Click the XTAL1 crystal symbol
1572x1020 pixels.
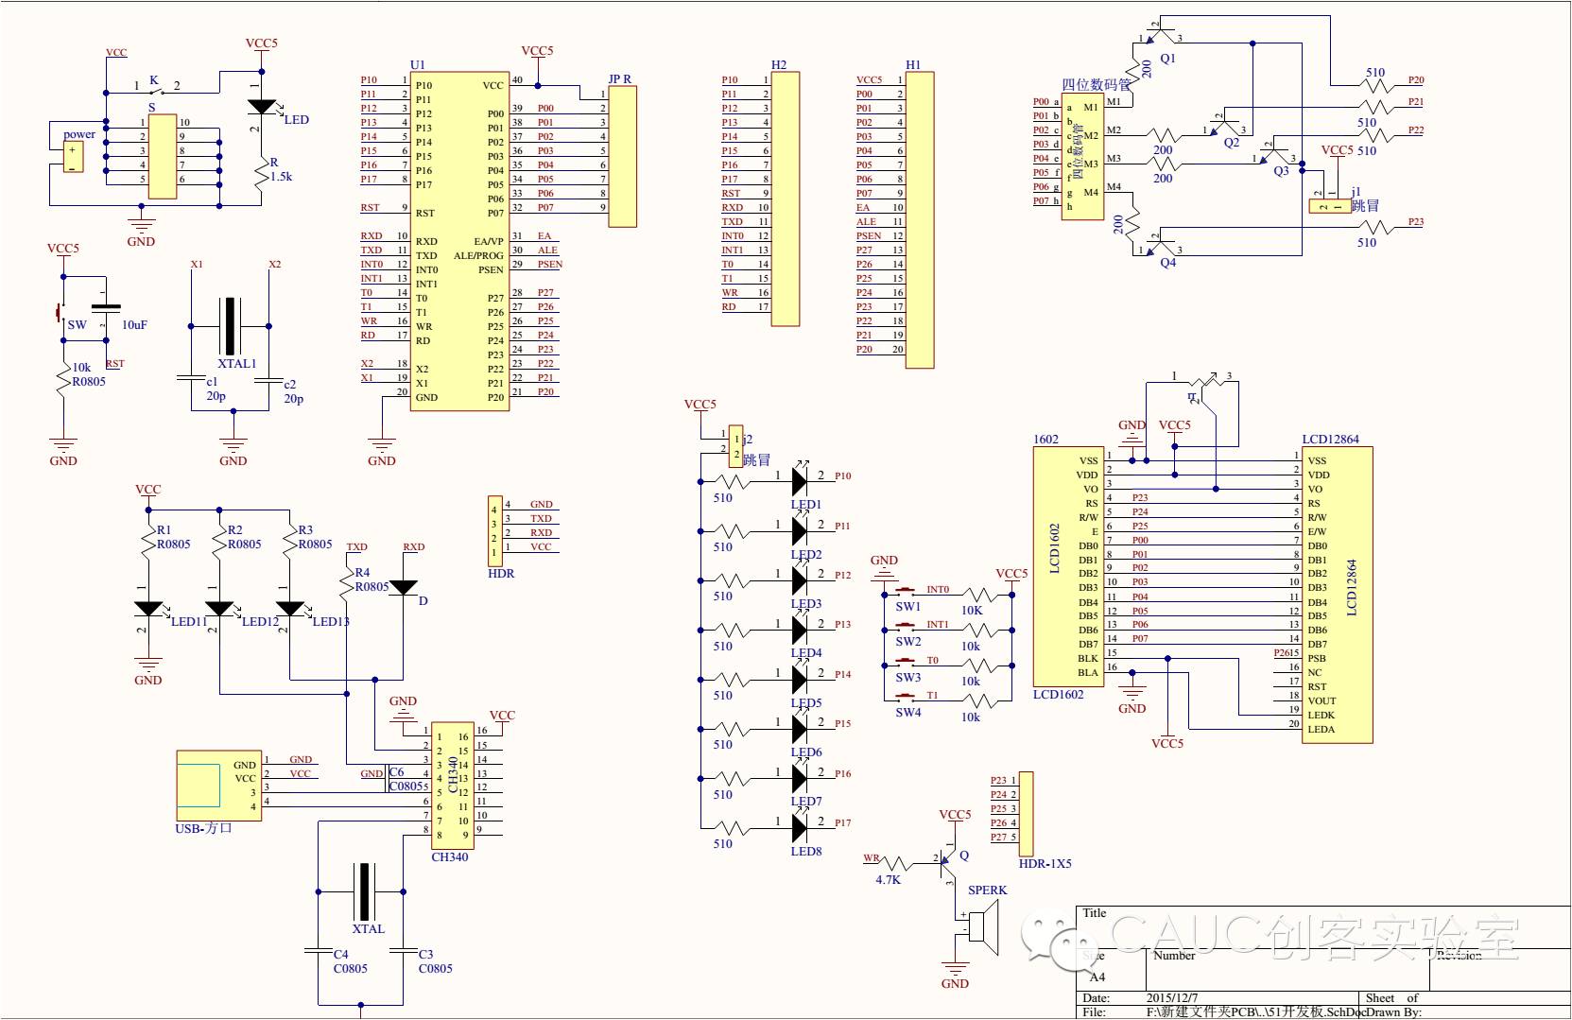click(x=232, y=326)
